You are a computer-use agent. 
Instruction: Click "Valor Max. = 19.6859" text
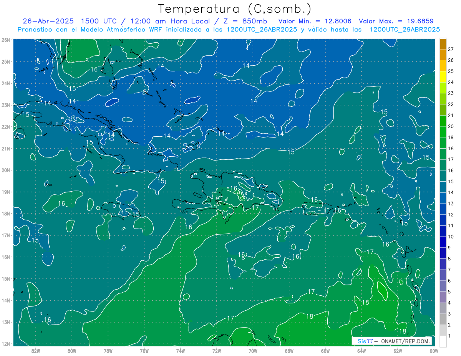click(x=396, y=21)
